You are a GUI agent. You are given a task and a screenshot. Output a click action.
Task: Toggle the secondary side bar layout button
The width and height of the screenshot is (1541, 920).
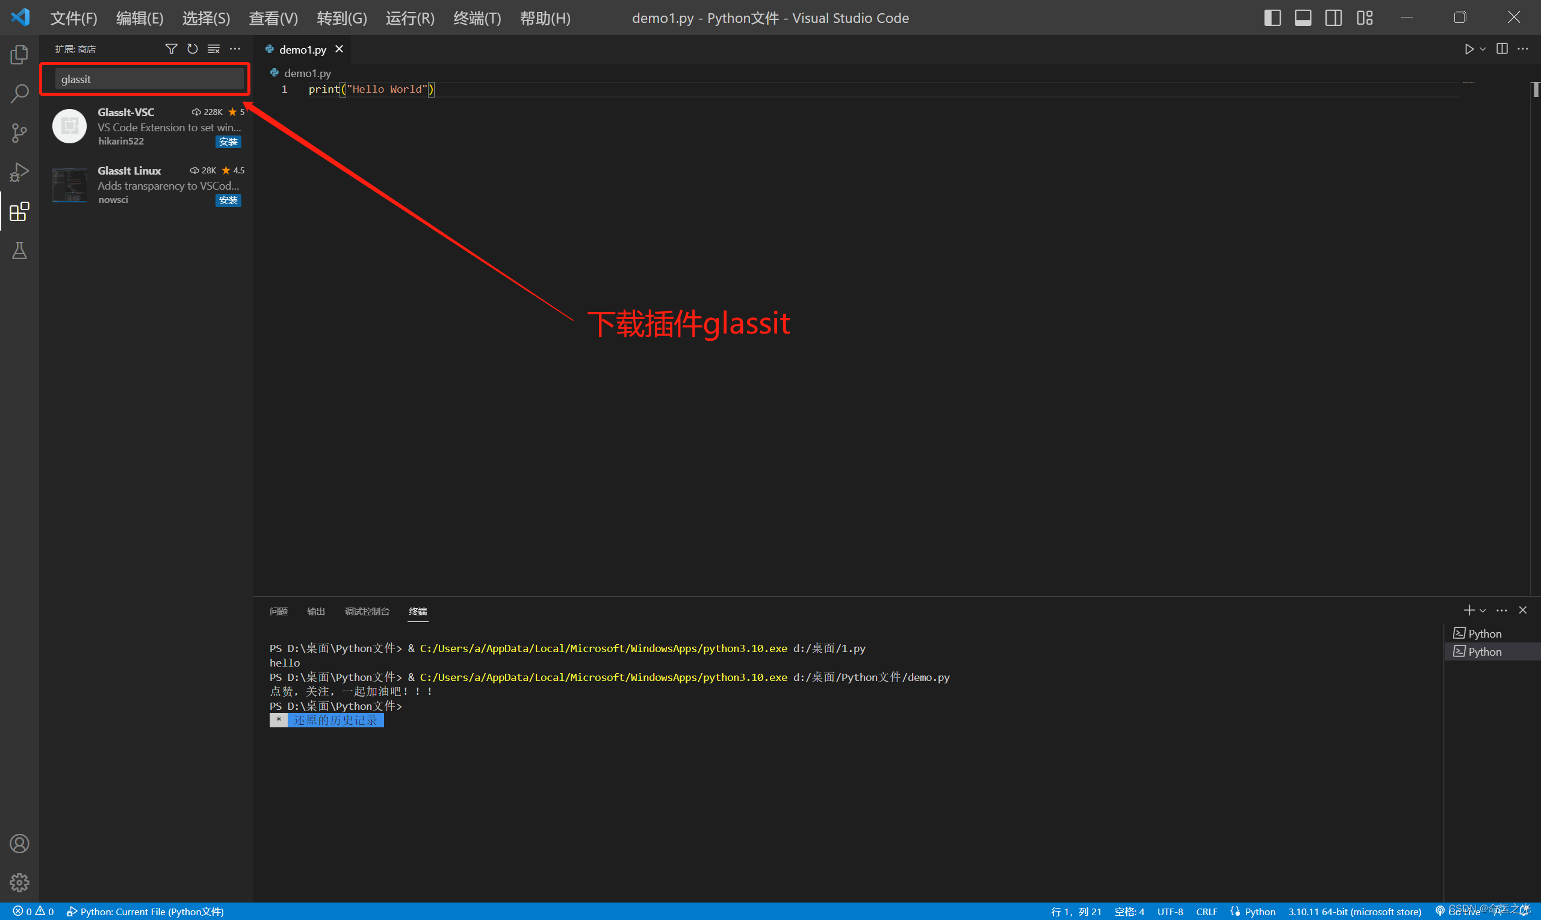pyautogui.click(x=1333, y=17)
